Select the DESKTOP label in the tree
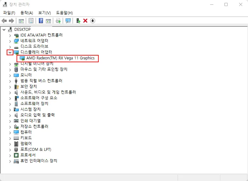The image size is (248, 181). (23, 29)
